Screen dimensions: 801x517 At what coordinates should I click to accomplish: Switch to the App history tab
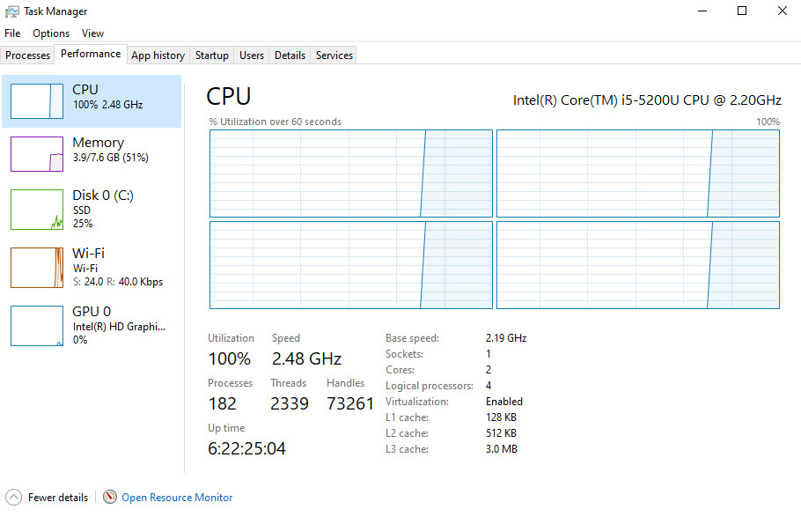[x=158, y=55]
